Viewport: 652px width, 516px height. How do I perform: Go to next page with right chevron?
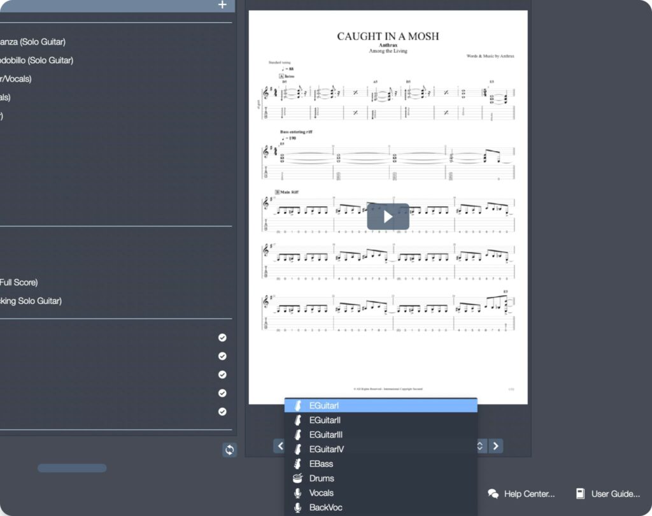(x=495, y=446)
